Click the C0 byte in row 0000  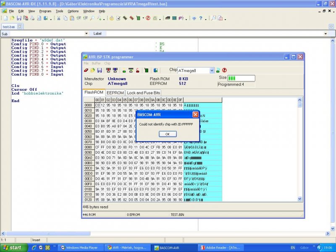pos(97,105)
